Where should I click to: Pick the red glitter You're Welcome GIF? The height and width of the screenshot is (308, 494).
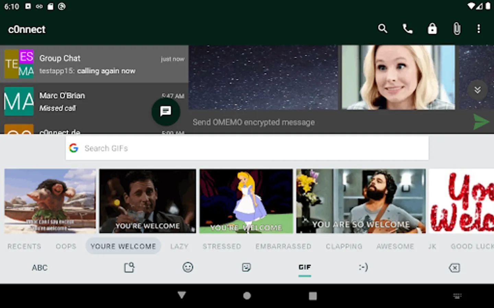click(461, 201)
